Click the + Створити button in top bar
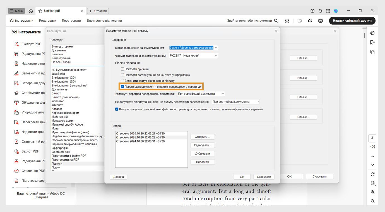385x212 pixels. [x=98, y=11]
